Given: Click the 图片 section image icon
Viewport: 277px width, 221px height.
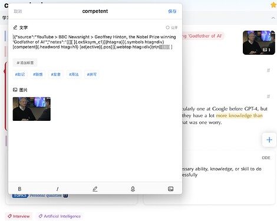Looking at the screenshot, I should coord(15,90).
